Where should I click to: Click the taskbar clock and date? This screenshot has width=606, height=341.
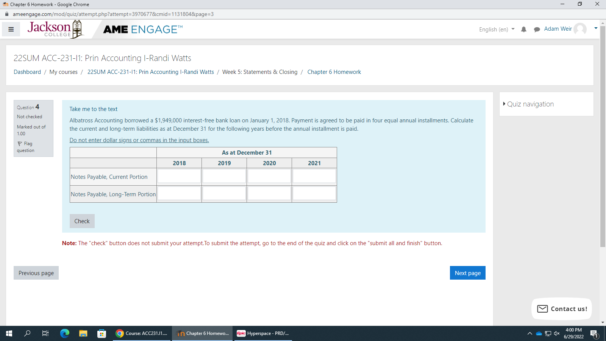[573, 333]
